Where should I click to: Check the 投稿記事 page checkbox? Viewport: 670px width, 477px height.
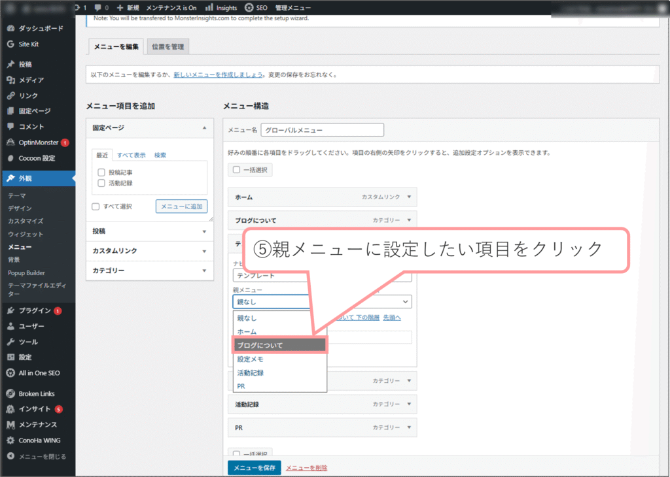(x=101, y=173)
